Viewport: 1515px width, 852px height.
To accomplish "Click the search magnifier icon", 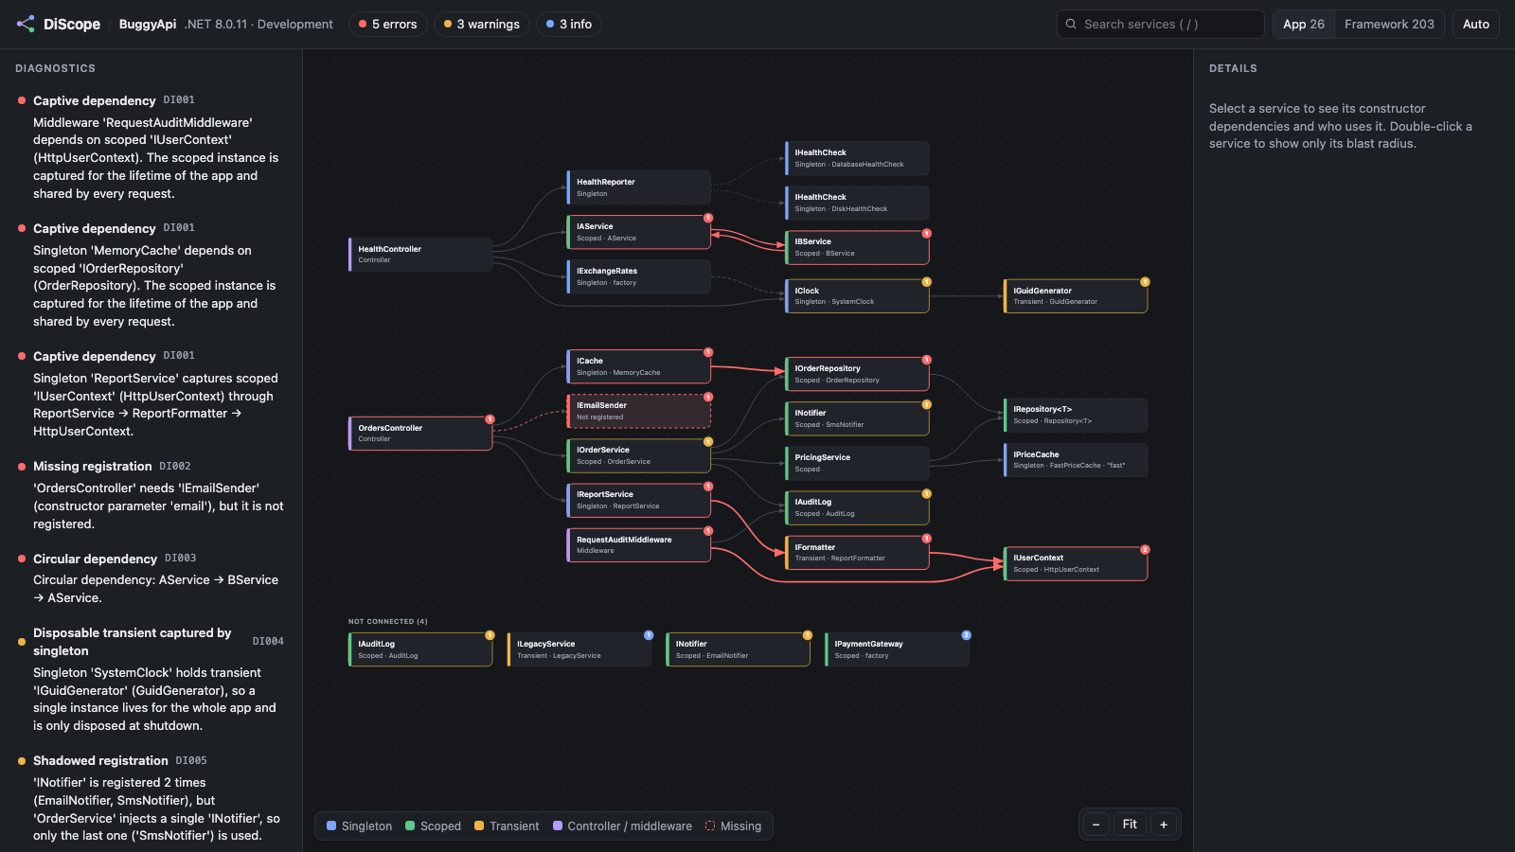I will [1071, 25].
